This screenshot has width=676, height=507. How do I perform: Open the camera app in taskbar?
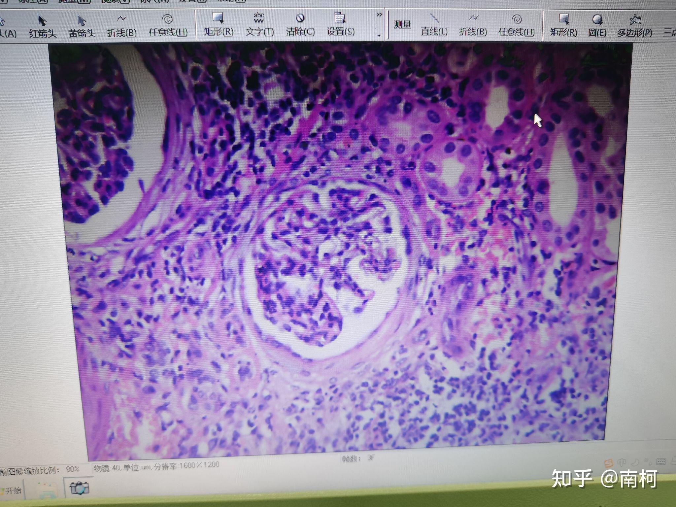pos(79,488)
